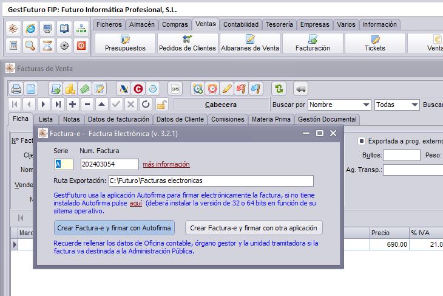Click the document with green arrow export icon
Image resolution: width=443 pixels, height=296 pixels.
click(x=56, y=89)
